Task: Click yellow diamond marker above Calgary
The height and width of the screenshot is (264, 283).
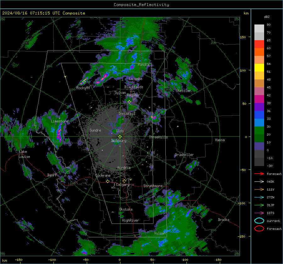Action: point(124,181)
